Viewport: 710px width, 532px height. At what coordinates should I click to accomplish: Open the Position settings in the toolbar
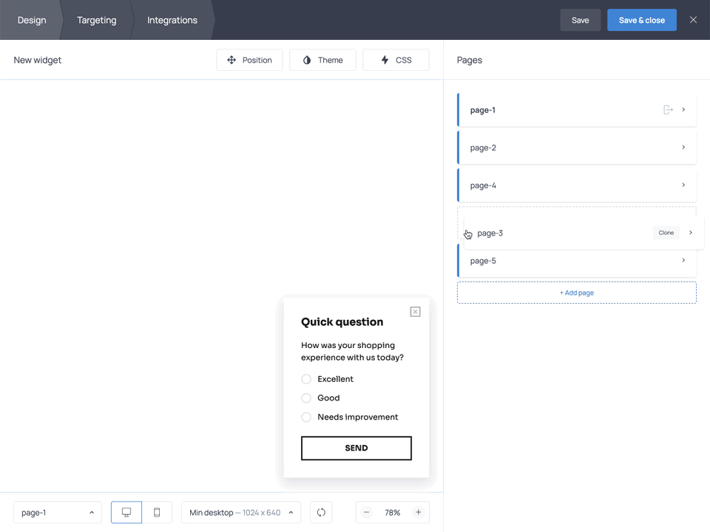tap(249, 60)
